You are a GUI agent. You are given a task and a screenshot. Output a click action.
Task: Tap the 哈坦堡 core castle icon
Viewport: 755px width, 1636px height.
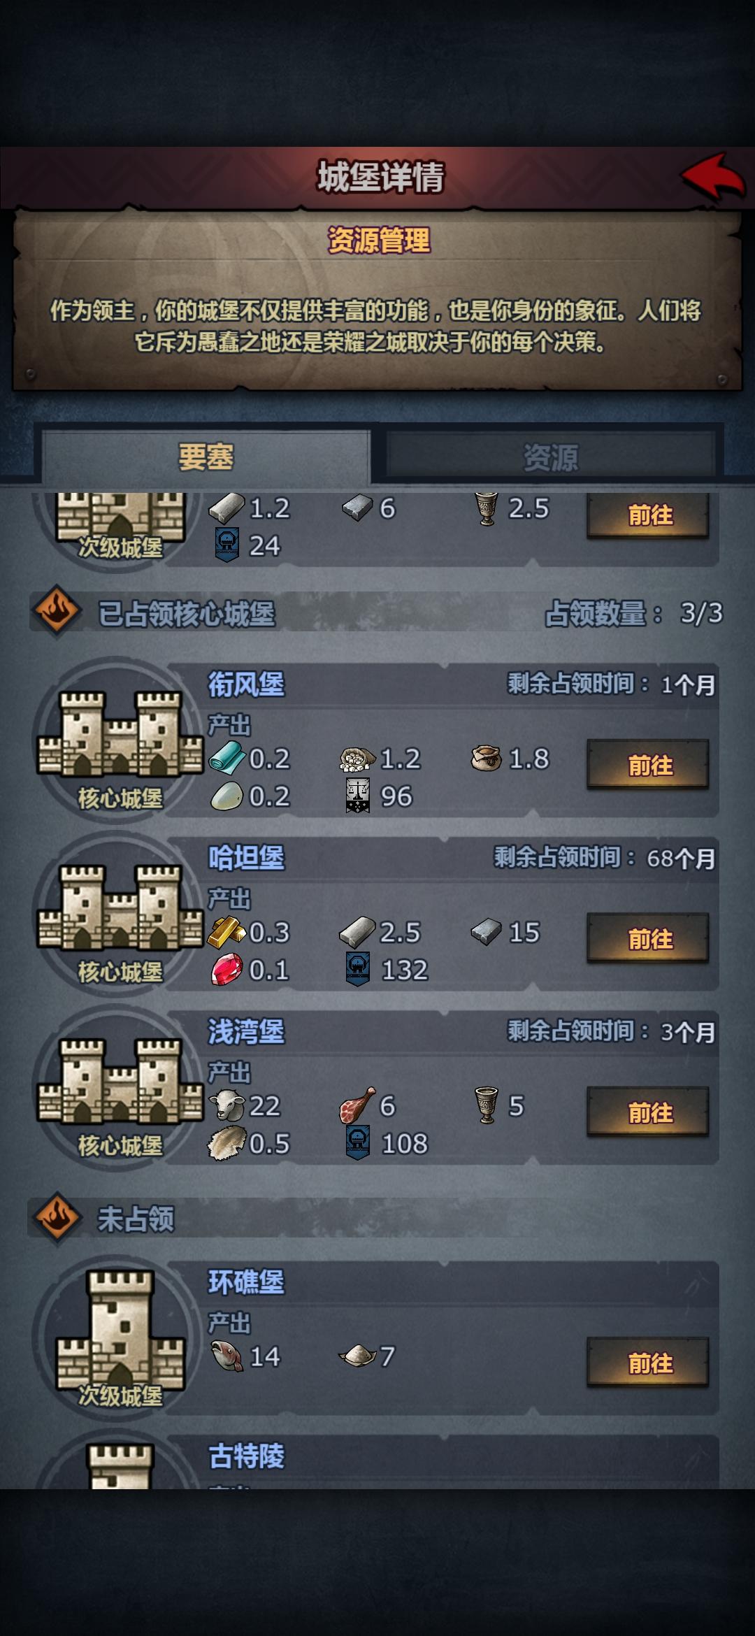pyautogui.click(x=120, y=907)
